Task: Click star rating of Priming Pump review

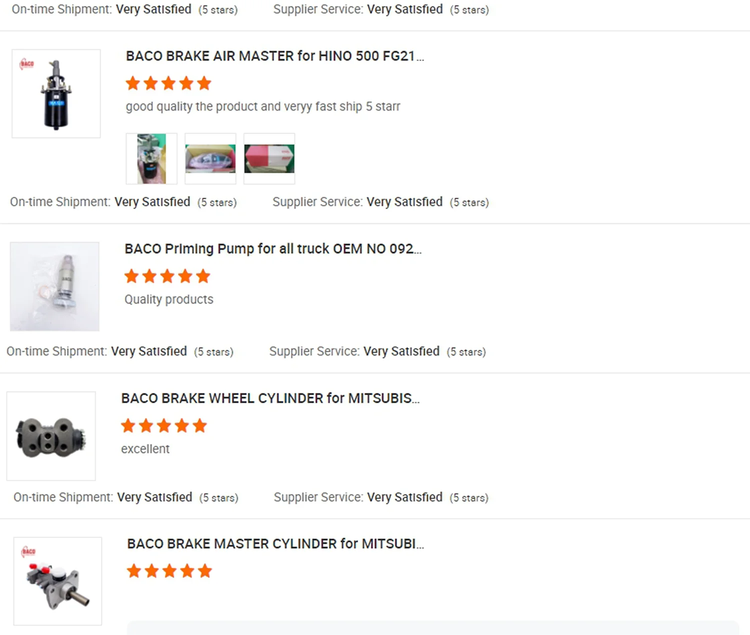Action: (x=167, y=276)
